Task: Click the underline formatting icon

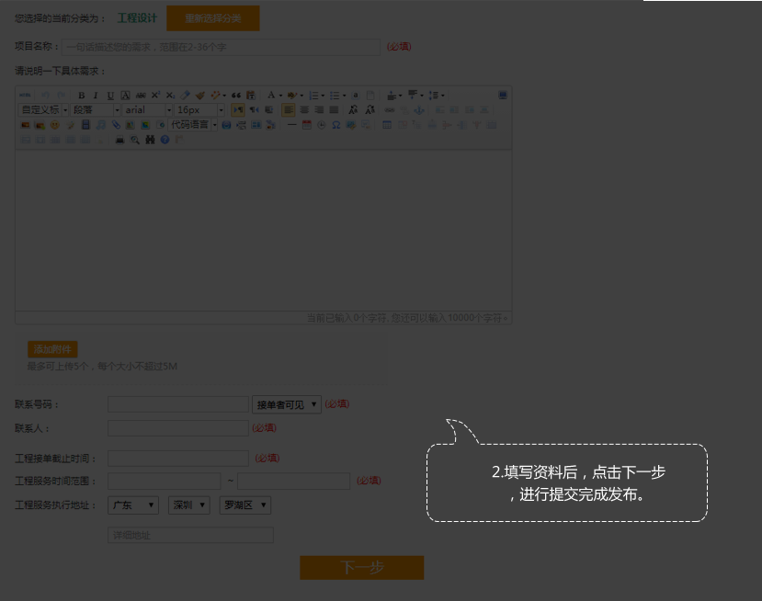Action: [110, 96]
